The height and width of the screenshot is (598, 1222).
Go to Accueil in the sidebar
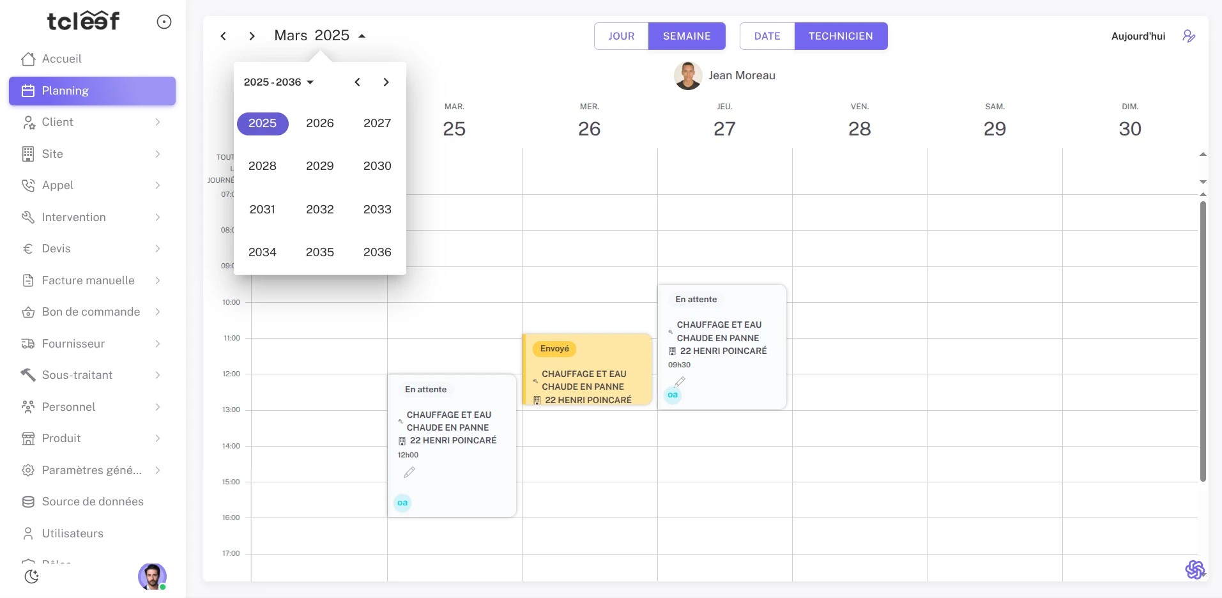[x=61, y=59]
